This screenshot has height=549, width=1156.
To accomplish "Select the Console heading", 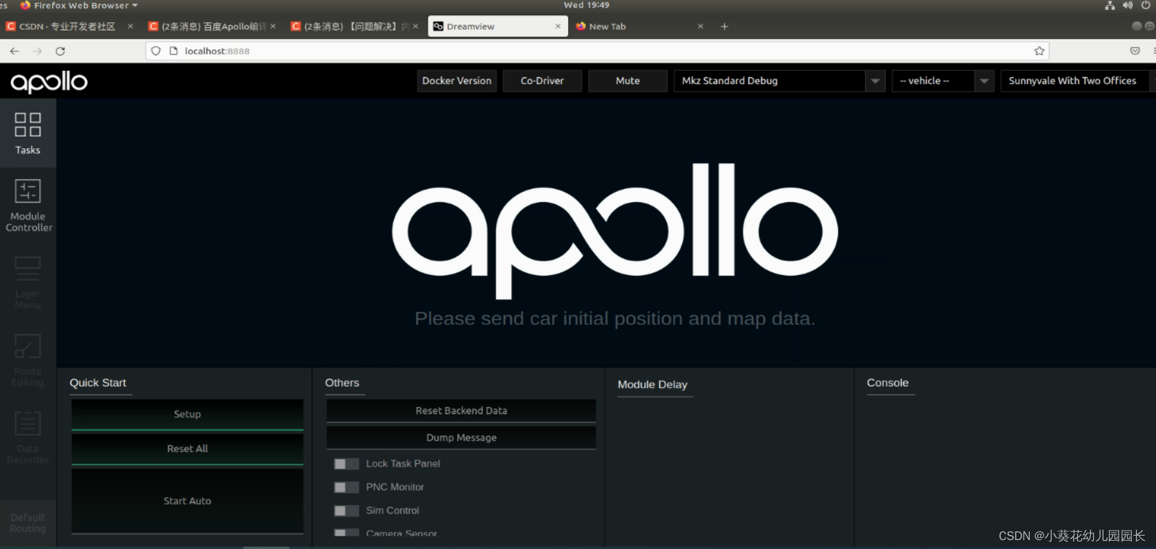I will [x=887, y=383].
